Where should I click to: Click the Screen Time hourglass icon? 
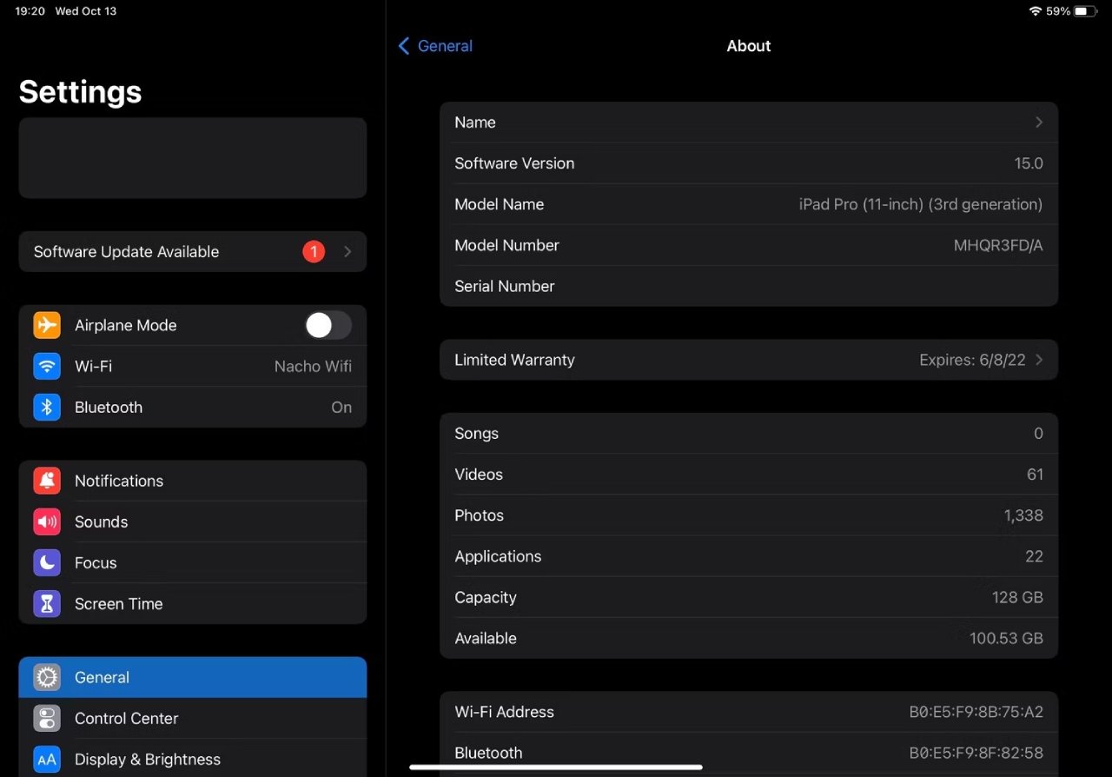46,603
